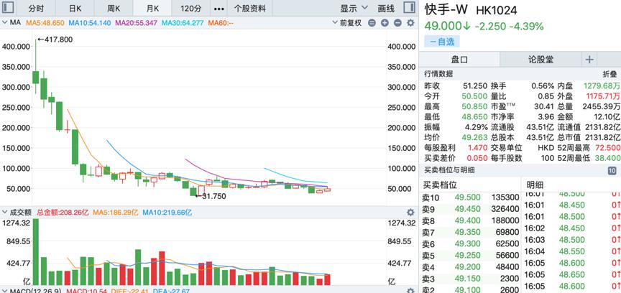Expand the MACD panel chevron
Screen dimensions: 621x293
tap(5, 291)
